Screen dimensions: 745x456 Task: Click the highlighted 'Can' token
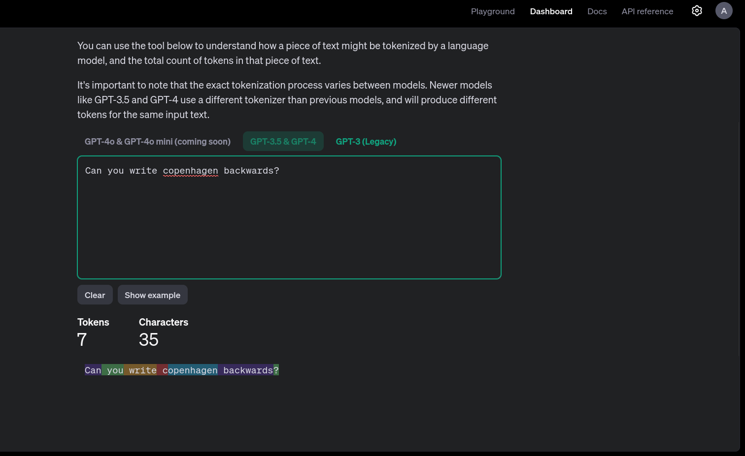click(x=93, y=370)
